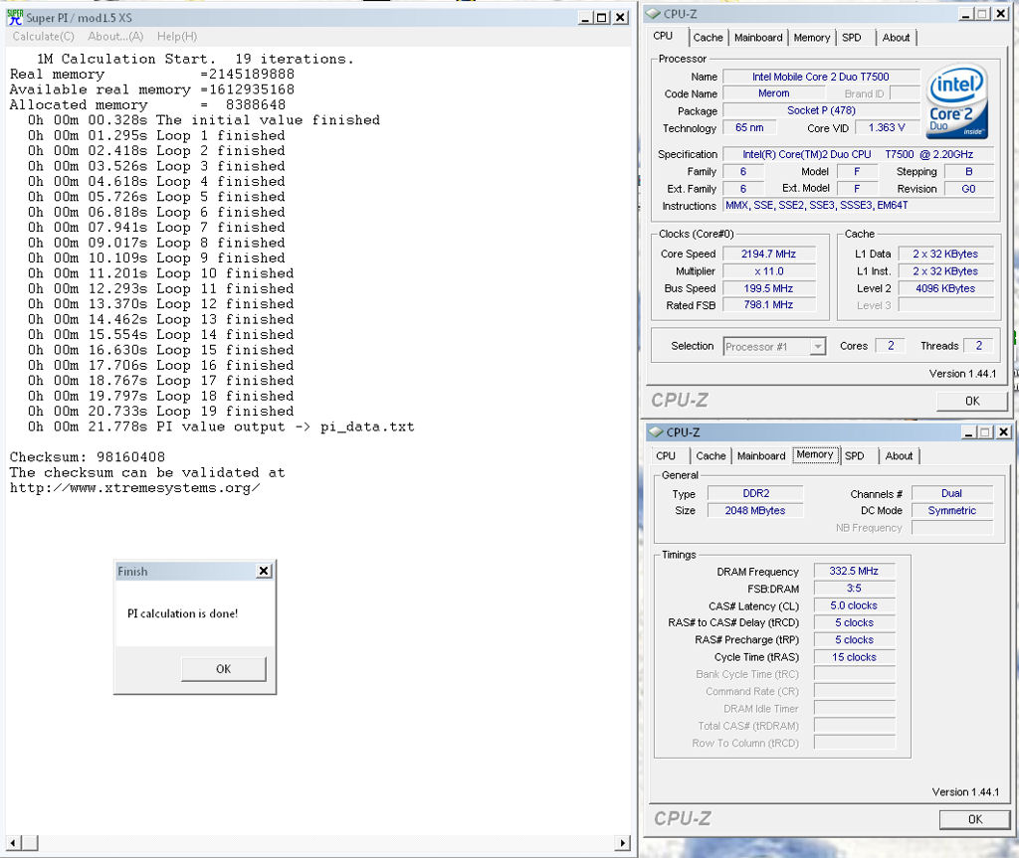Viewport: 1019px width, 858px height.
Task: Open the Calculate(C) menu in Super PI
Action: (44, 37)
